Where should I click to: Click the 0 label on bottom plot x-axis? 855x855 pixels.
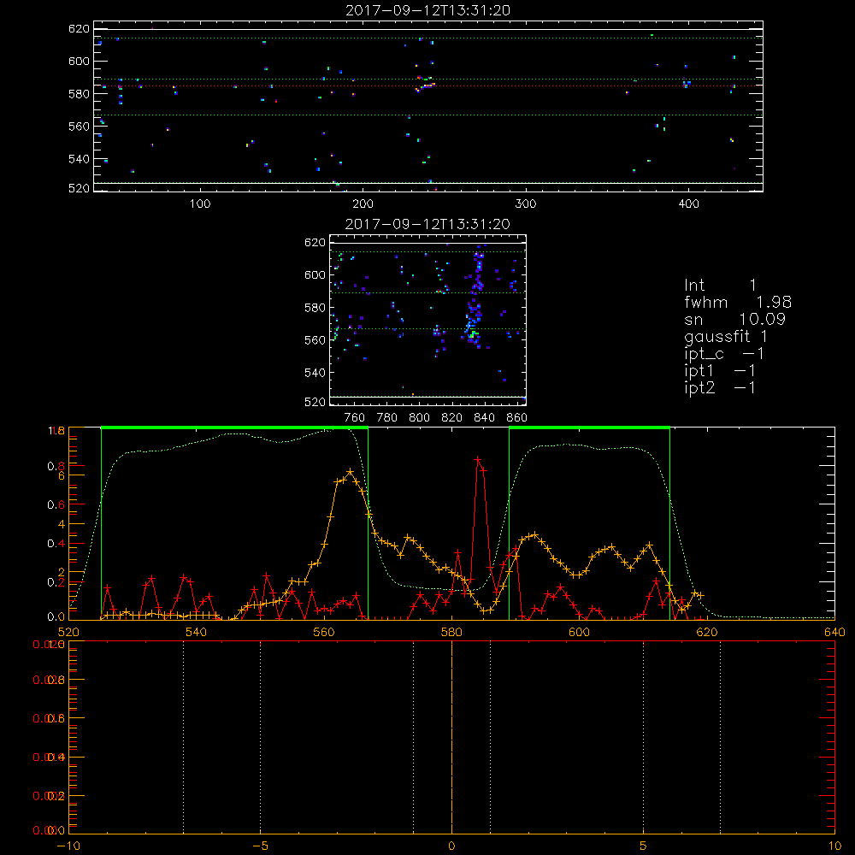click(x=451, y=846)
